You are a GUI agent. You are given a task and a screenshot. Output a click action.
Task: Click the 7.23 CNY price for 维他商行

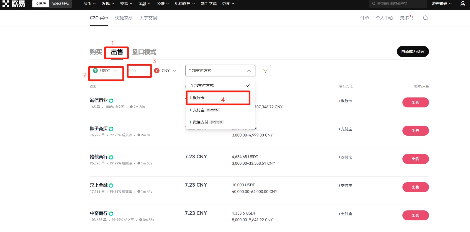click(196, 157)
